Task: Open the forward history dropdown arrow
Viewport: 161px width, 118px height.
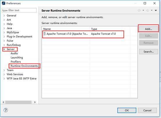Action: (x=152, y=10)
